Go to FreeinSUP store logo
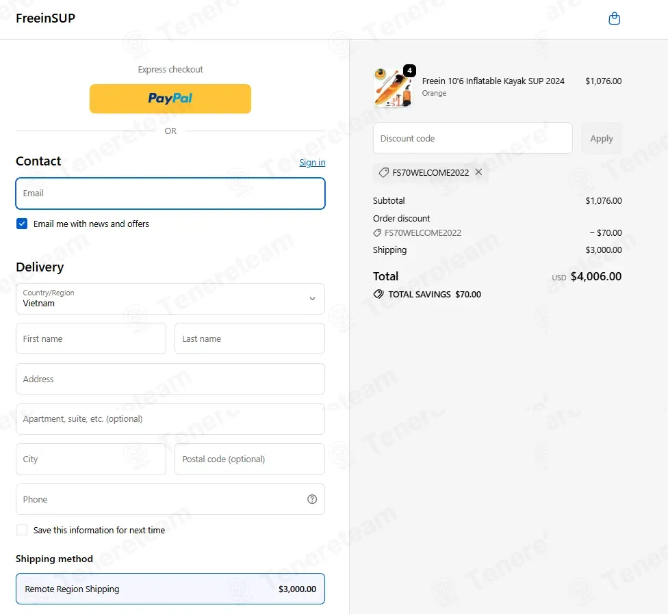This screenshot has width=668, height=614. 46,18
